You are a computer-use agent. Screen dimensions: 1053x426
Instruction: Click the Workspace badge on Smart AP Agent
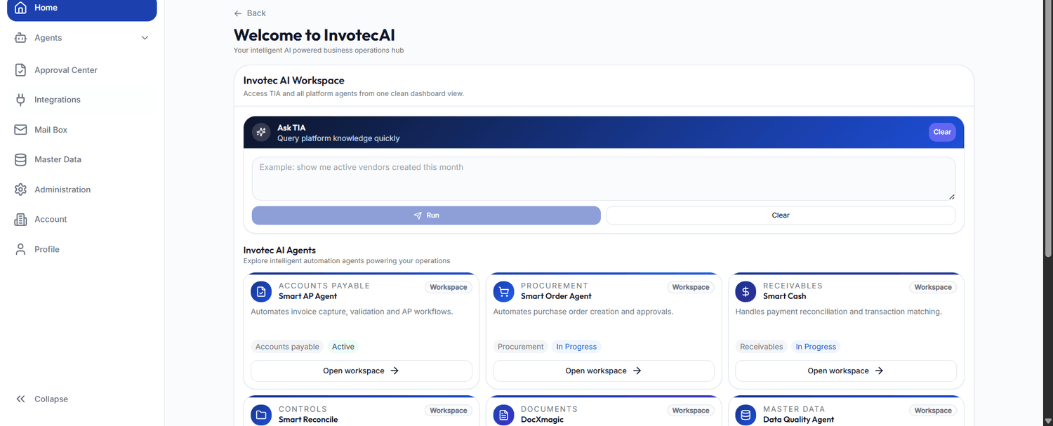pos(449,287)
